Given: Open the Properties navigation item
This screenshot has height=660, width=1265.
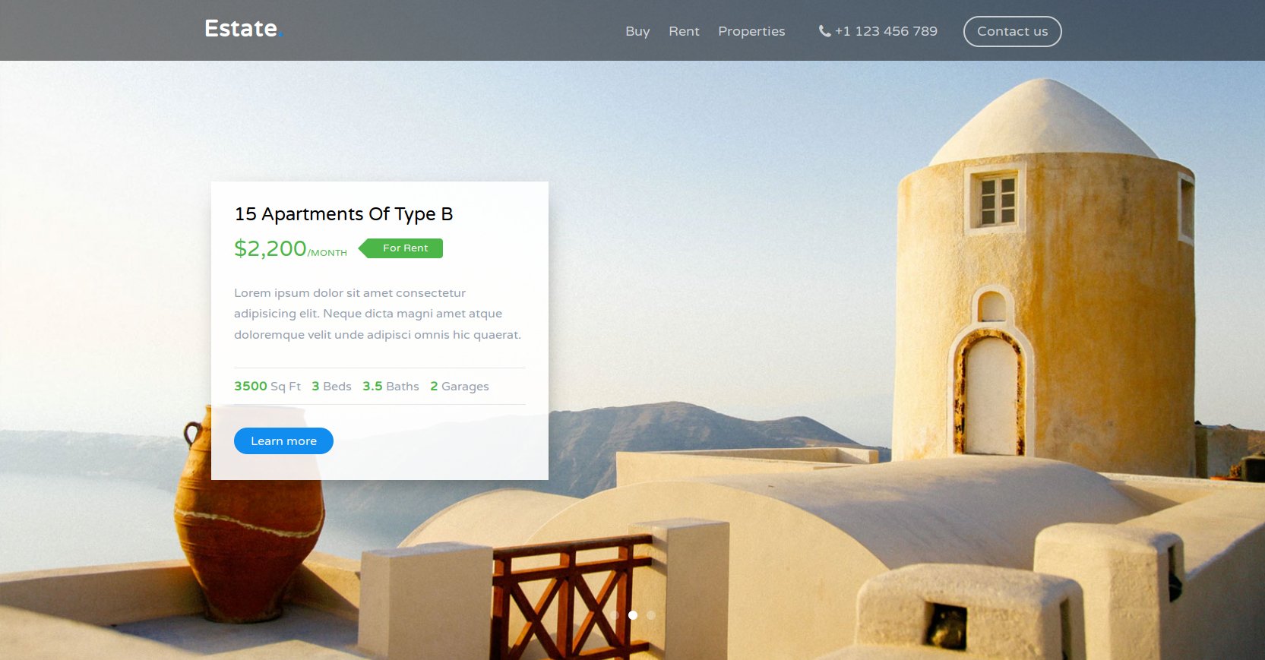Looking at the screenshot, I should (751, 31).
